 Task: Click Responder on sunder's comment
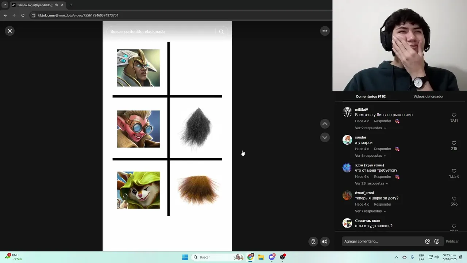coord(382,149)
